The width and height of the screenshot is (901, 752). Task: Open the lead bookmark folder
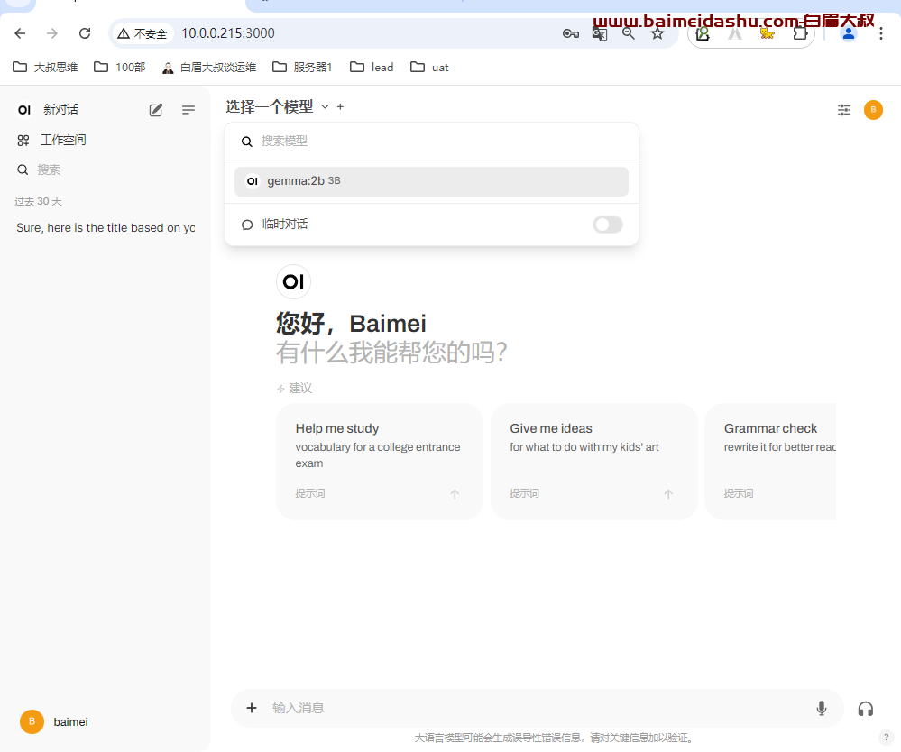[372, 68]
